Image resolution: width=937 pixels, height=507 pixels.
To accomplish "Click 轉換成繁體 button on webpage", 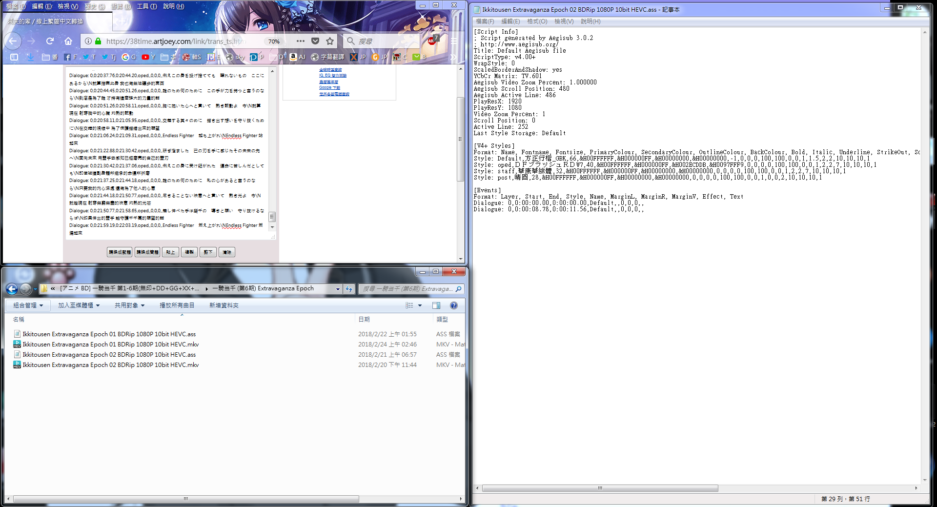I will coord(120,252).
